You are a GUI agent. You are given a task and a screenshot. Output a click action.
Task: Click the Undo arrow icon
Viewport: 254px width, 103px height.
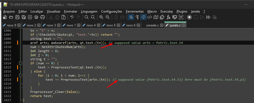click(72, 17)
